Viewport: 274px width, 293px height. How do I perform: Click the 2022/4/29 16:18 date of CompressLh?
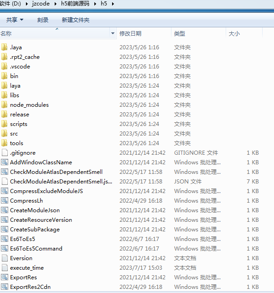(141, 200)
